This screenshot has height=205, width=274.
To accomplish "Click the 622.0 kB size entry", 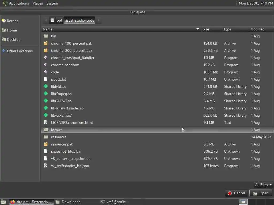I will [x=210, y=115].
